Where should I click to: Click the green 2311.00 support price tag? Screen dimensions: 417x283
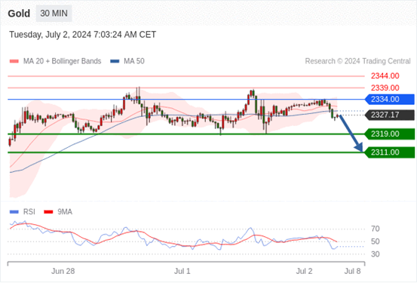(389, 152)
